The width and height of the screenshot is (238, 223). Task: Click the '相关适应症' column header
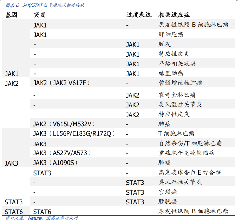[174, 15]
